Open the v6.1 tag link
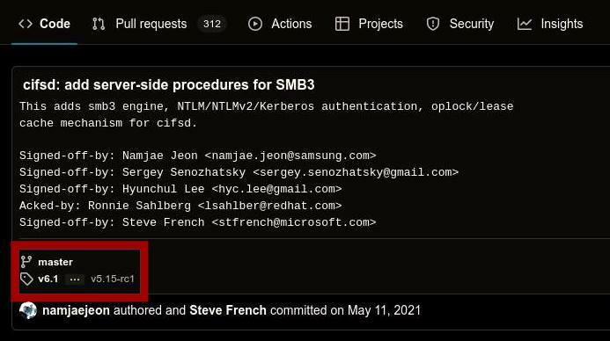The image size is (610, 341). (48, 279)
